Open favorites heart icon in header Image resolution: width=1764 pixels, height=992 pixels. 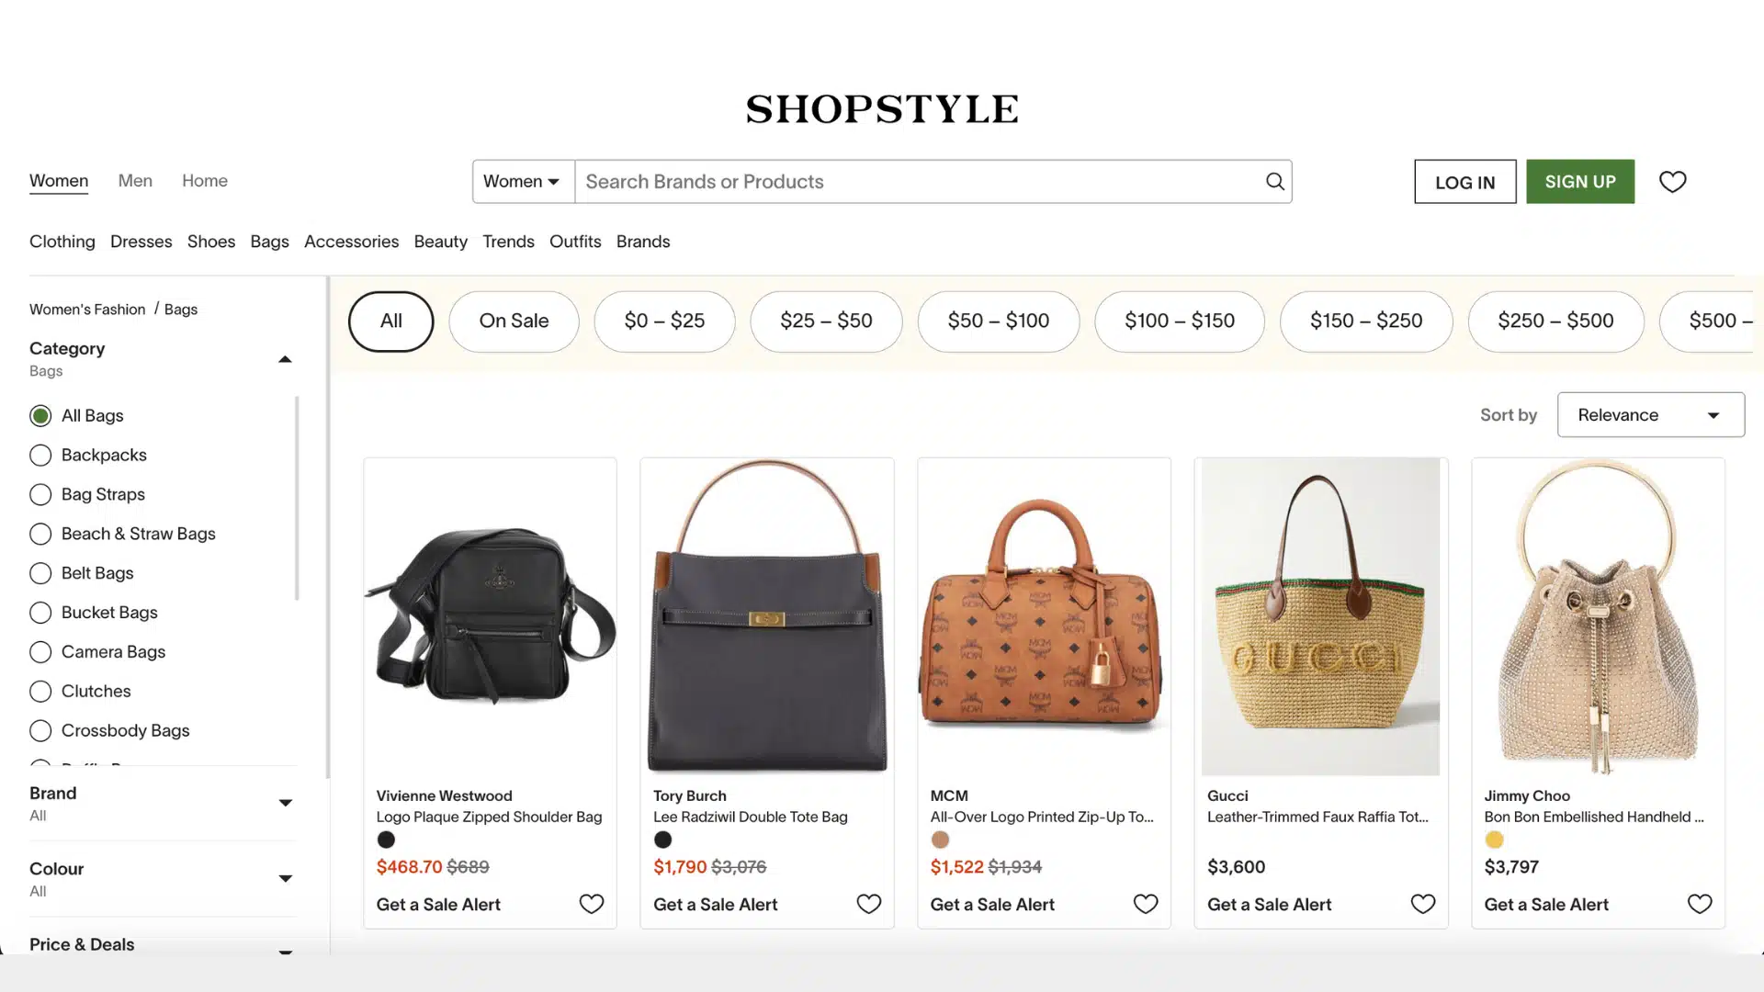[1672, 182]
